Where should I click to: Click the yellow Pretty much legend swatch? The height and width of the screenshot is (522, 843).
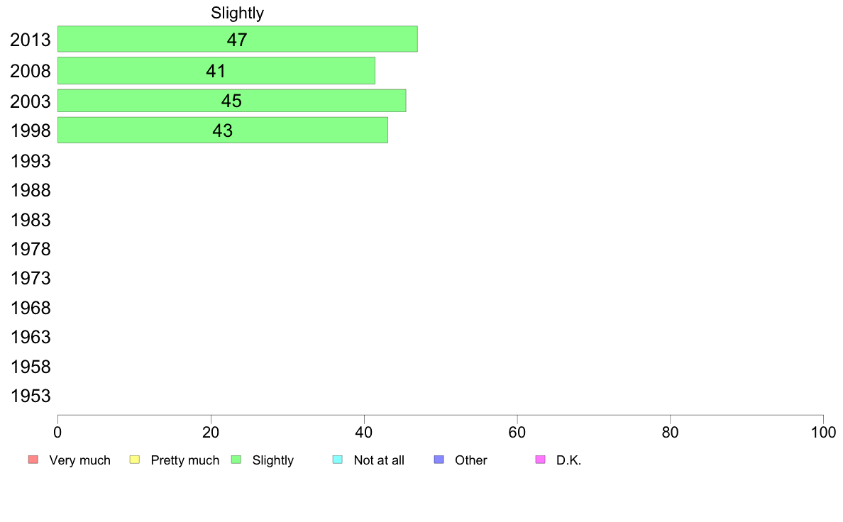tap(134, 460)
